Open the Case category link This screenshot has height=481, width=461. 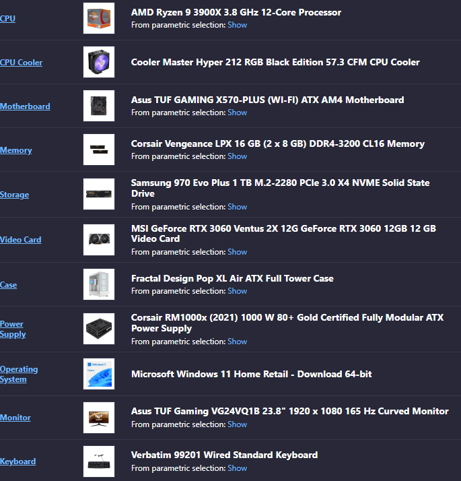[8, 285]
